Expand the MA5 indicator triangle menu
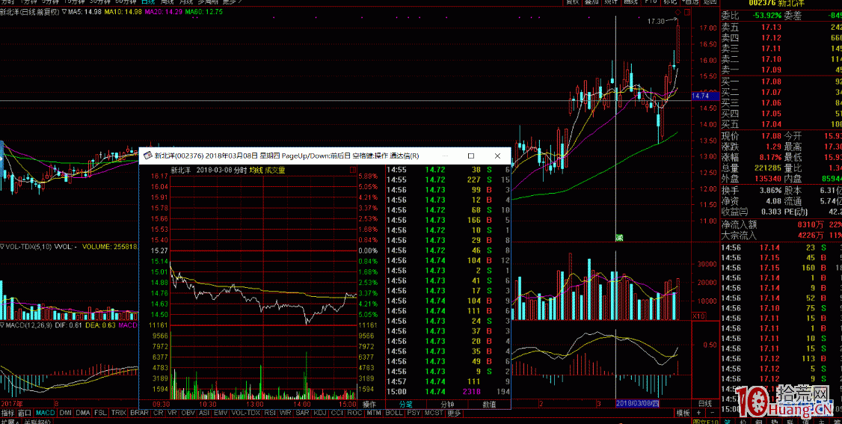The image size is (842, 424). click(65, 11)
